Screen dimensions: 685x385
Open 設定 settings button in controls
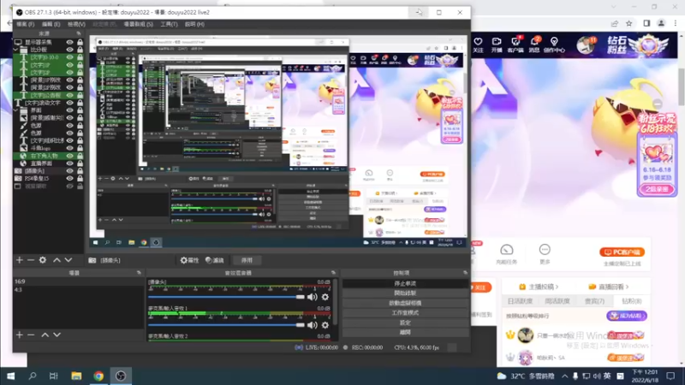click(x=405, y=323)
